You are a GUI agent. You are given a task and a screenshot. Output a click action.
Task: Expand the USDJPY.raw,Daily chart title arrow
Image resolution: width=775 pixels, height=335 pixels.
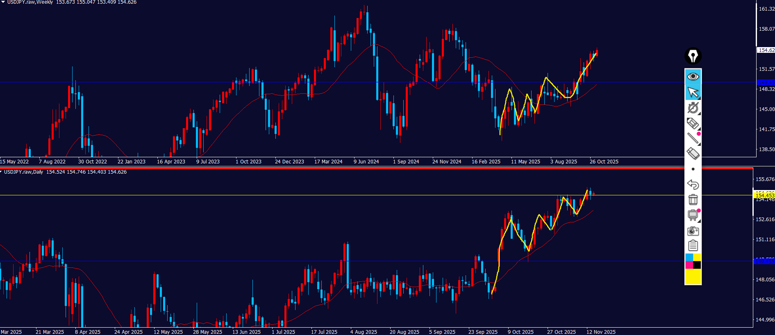pos(1,172)
